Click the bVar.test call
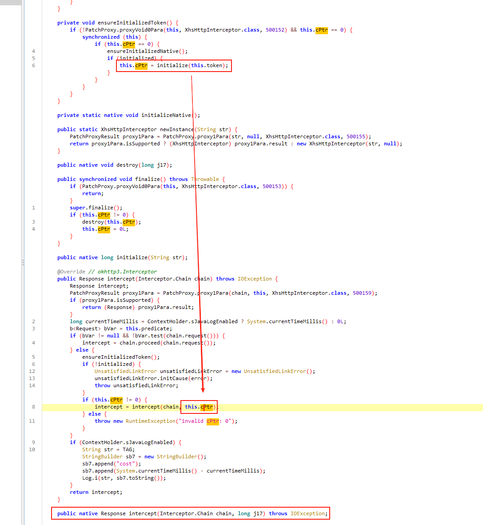Image resolution: width=483 pixels, height=525 pixels. click(176, 336)
